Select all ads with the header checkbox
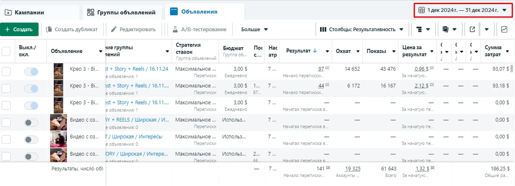 coord(6,51)
